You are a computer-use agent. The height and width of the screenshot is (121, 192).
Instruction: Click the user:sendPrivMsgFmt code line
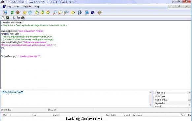[23, 42]
